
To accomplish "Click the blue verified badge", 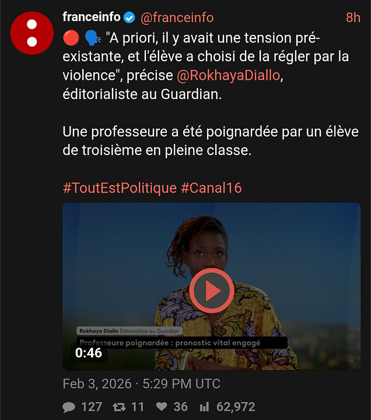I will (x=129, y=17).
